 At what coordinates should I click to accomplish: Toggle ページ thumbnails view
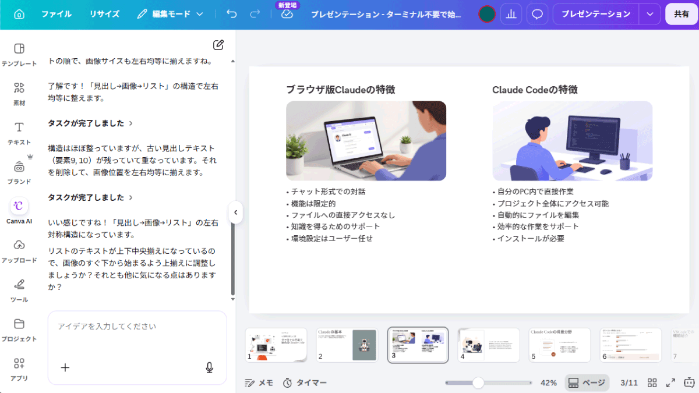[x=587, y=383]
